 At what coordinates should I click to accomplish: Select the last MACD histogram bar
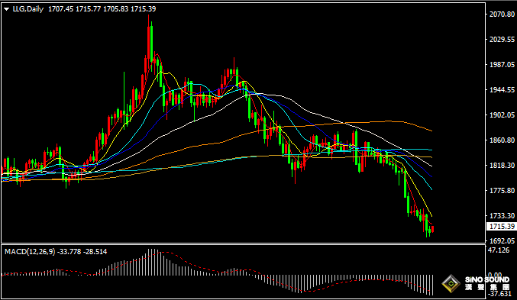432,285
